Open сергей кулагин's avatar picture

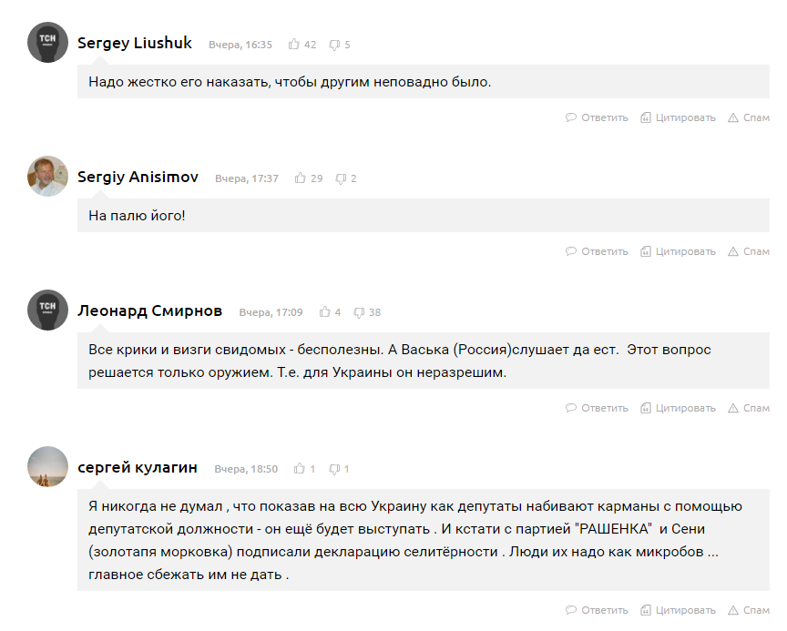click(47, 467)
